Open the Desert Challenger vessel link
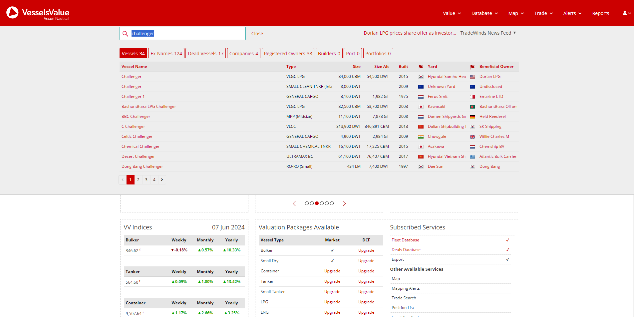Image resolution: width=634 pixels, height=317 pixels. pyautogui.click(x=138, y=157)
